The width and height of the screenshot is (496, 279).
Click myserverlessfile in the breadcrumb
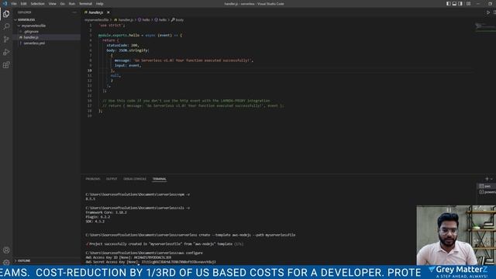pyautogui.click(x=96, y=20)
